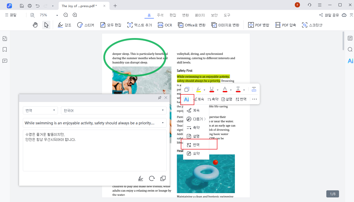Activate the OCR tool
354x202 pixels.
pyautogui.click(x=165, y=25)
